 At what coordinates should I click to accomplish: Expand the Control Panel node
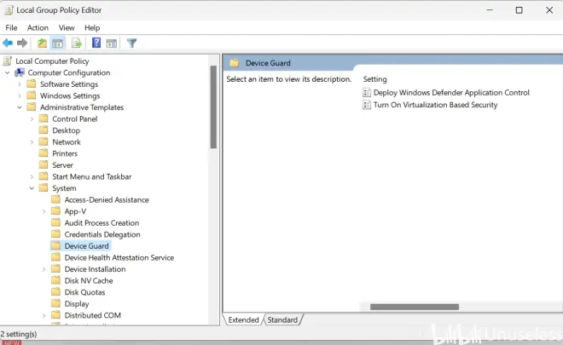click(32, 119)
